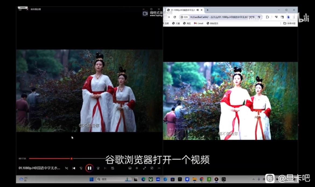
Task: Click the right video in Chrome
Action: coord(230,101)
